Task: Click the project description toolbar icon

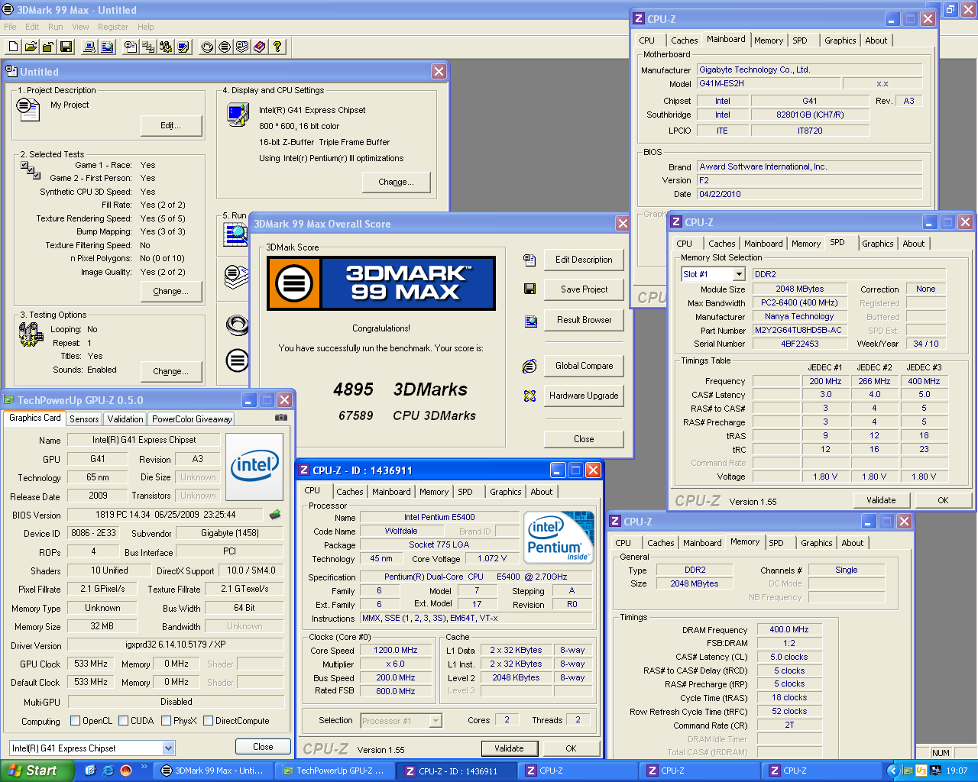Action: (x=131, y=47)
